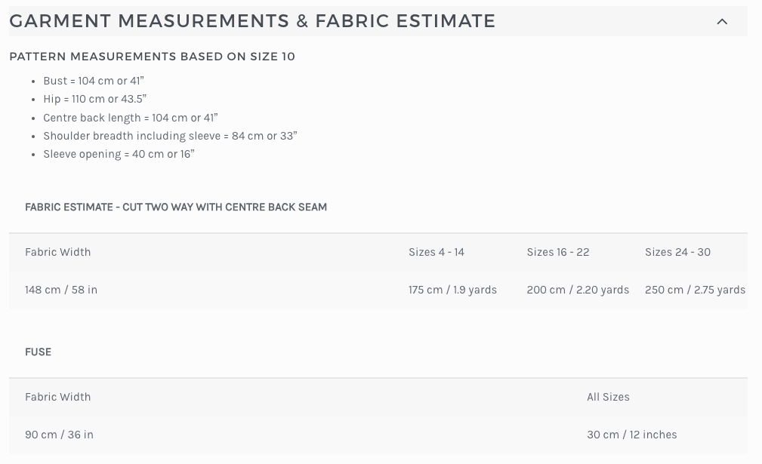Image resolution: width=762 pixels, height=464 pixels.
Task: Select the Sizes 16 - 22 header
Action: [557, 252]
